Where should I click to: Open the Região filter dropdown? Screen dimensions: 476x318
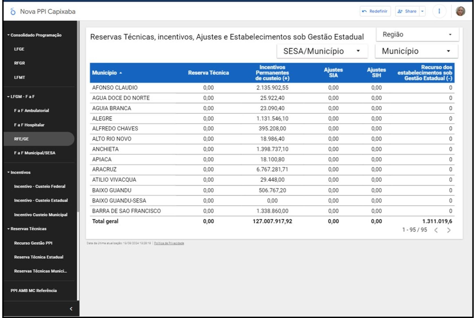tap(417, 34)
